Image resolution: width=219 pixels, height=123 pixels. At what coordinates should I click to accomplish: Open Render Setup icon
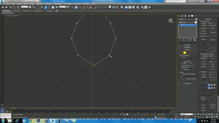pos(142,7)
